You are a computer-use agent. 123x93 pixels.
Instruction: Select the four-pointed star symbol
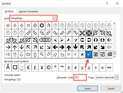[22, 25]
